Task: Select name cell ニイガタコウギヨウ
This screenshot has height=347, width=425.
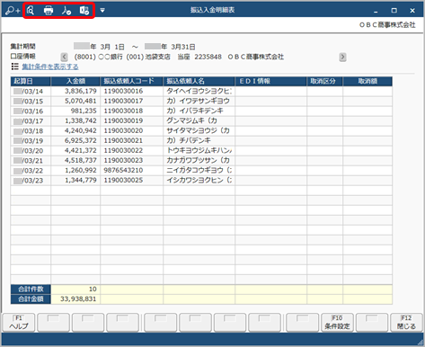Action: coord(199,170)
